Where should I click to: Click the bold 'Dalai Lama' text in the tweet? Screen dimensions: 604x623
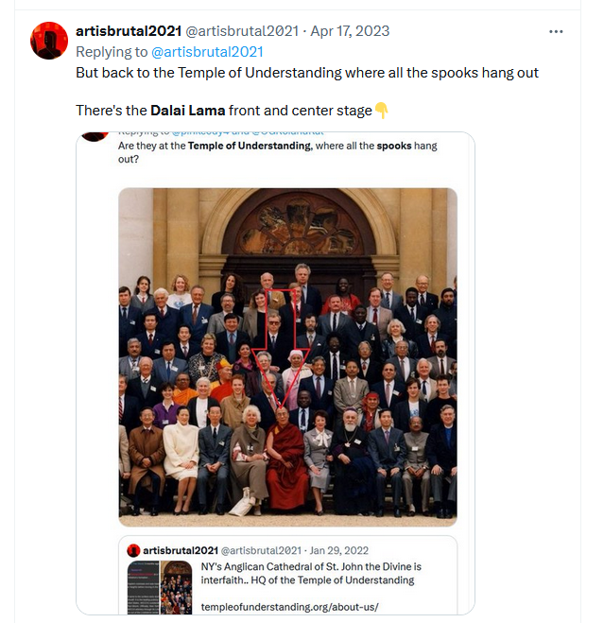pos(188,111)
